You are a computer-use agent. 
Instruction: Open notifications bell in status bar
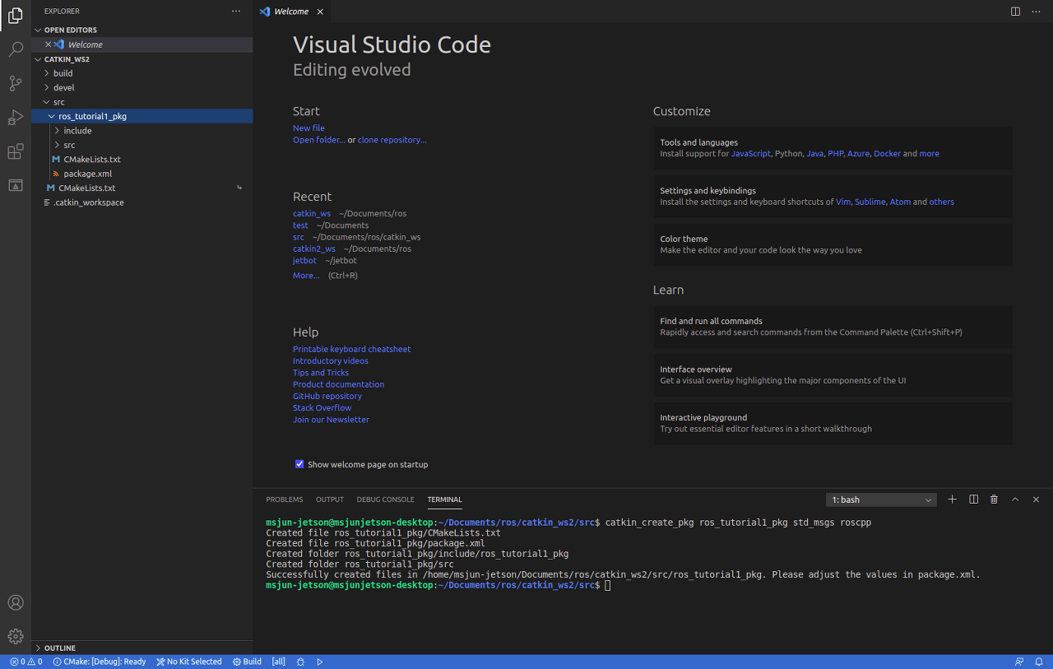(x=1040, y=662)
